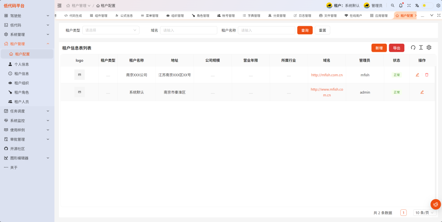Switch to 日志管理 tab
The image size is (442, 222).
(302, 16)
